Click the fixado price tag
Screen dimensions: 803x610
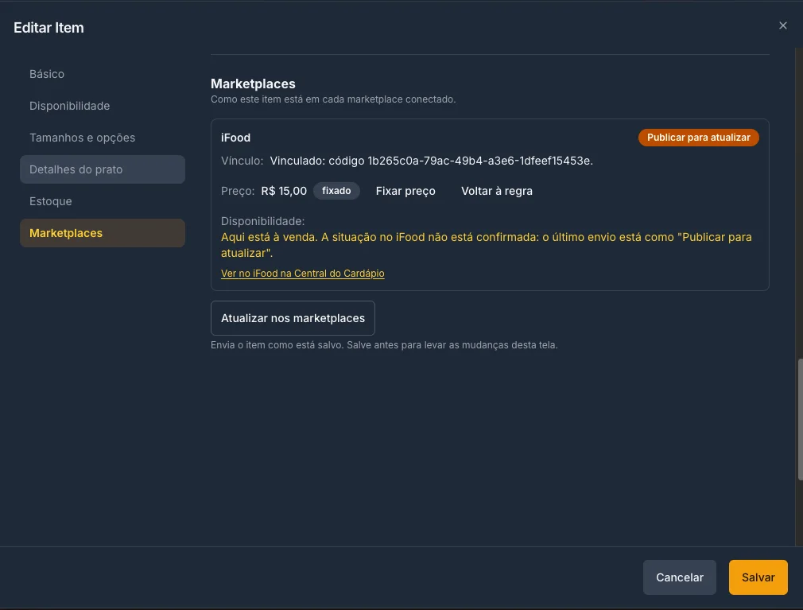(336, 191)
